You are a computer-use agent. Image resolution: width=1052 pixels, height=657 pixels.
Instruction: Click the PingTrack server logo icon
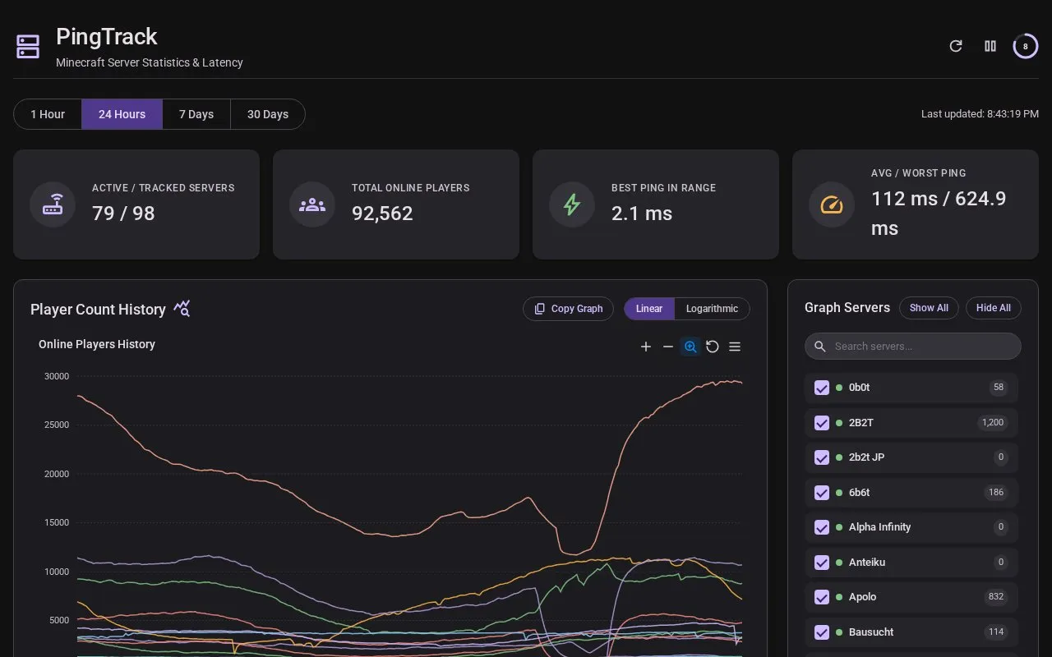click(x=28, y=47)
